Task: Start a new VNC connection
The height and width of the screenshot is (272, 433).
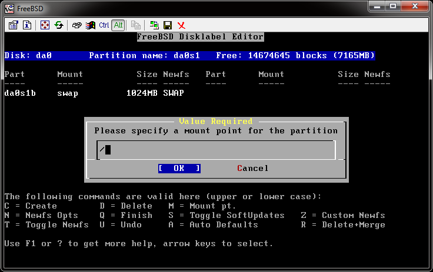Action: click(154, 25)
